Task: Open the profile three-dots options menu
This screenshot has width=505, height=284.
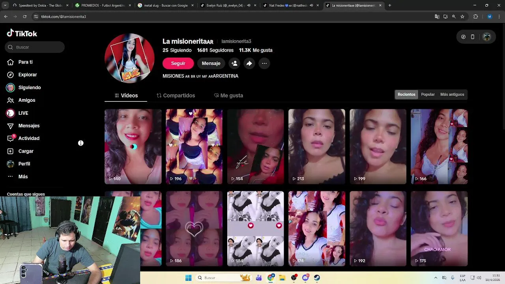Action: pyautogui.click(x=264, y=63)
